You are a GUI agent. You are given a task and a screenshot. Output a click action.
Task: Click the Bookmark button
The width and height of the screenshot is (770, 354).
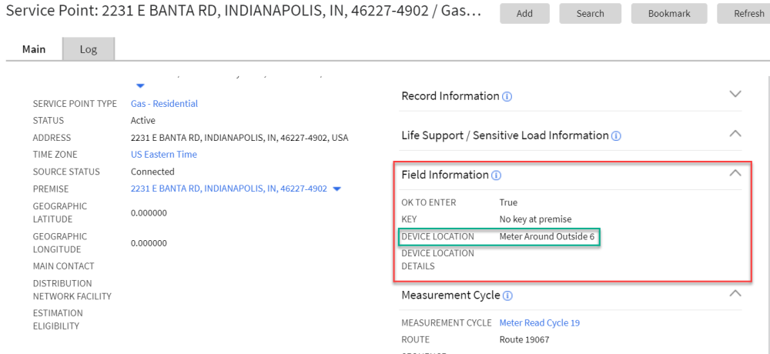pyautogui.click(x=668, y=14)
